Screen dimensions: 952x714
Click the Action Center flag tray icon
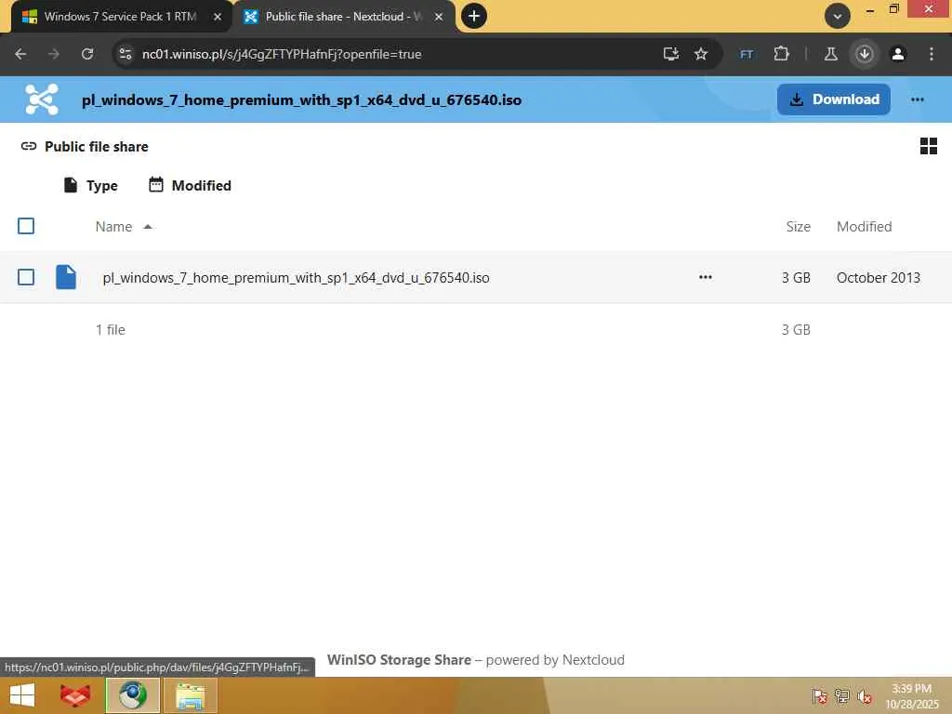point(819,696)
